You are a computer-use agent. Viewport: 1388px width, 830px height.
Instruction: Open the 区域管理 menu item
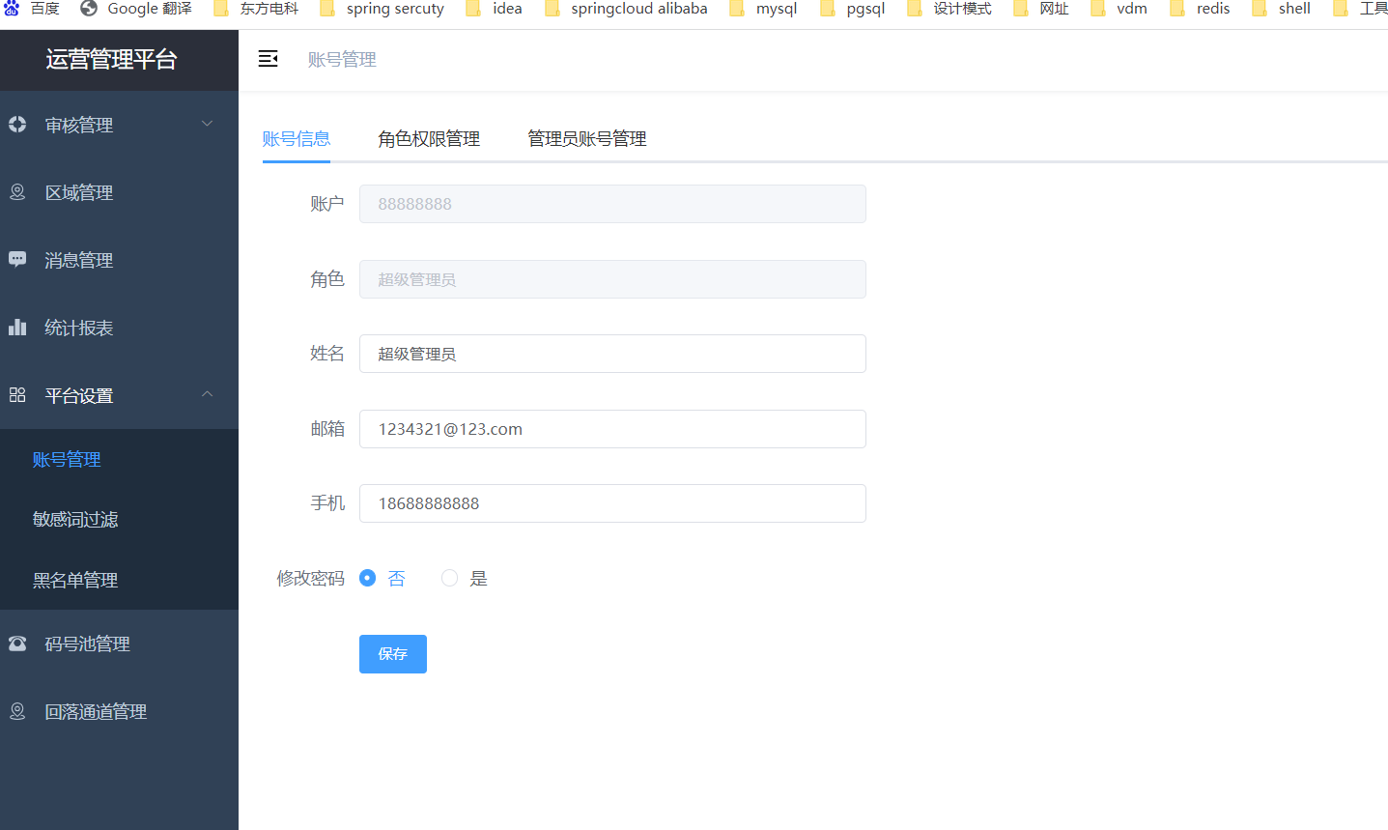click(x=119, y=192)
